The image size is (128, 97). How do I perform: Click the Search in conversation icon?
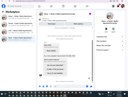pos(113,29)
